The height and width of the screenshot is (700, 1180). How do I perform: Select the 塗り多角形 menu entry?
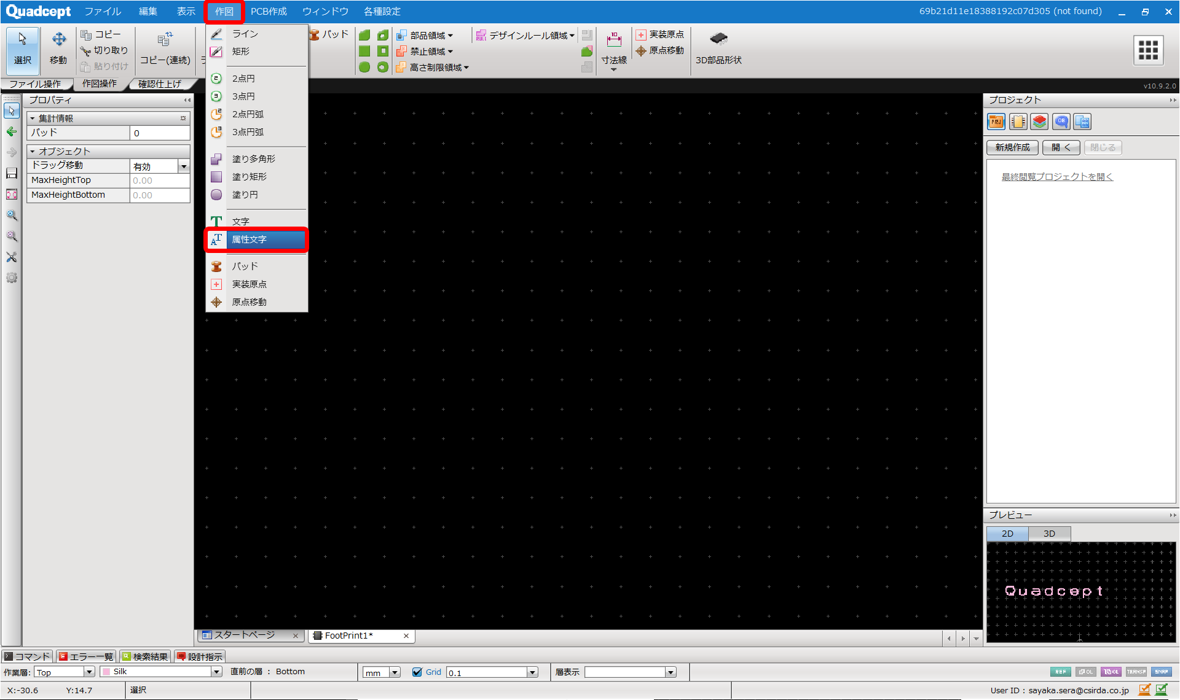click(253, 159)
